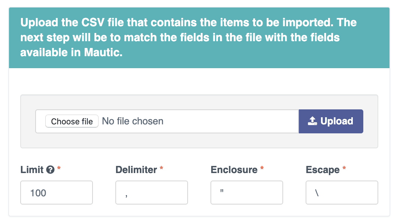
Task: Focus the Enclosure field containing a double quote
Action: click(246, 193)
